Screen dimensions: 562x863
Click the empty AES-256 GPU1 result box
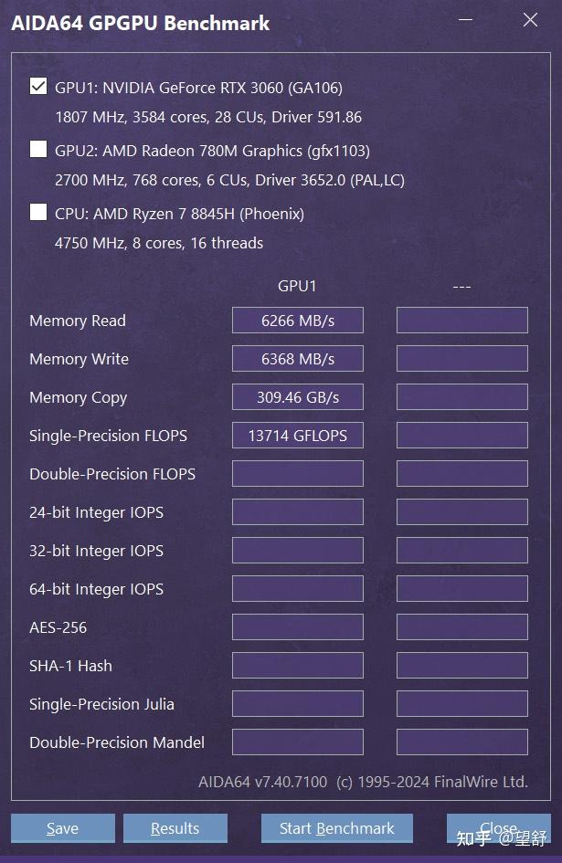298,626
